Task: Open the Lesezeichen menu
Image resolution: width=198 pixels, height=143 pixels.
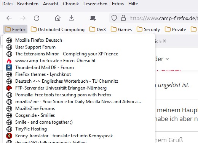Action: coord(95,4)
